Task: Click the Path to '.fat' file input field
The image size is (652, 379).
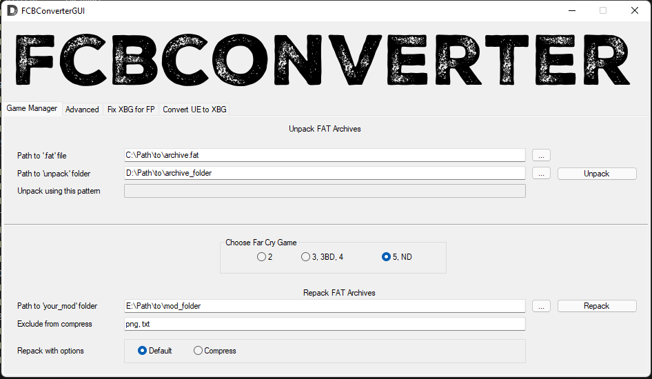Action: (325, 155)
